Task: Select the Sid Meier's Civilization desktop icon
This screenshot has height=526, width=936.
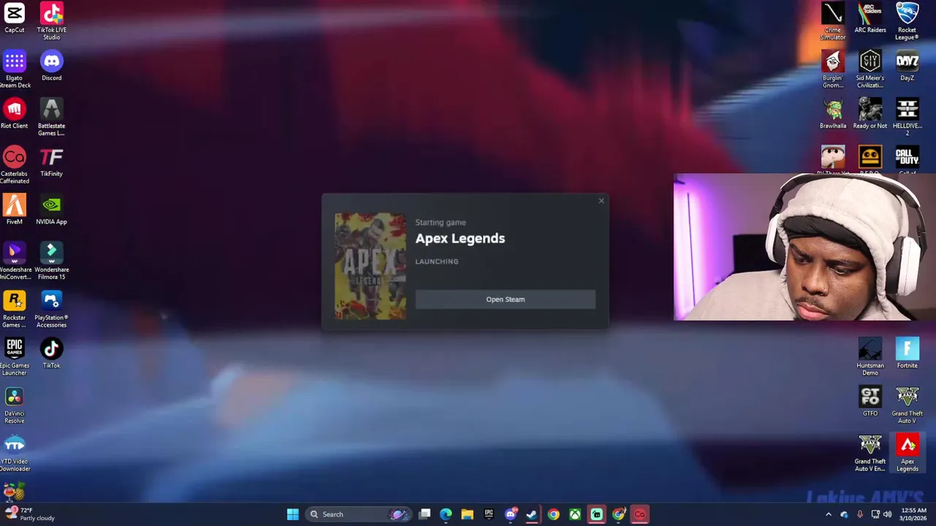Action: pyautogui.click(x=870, y=69)
